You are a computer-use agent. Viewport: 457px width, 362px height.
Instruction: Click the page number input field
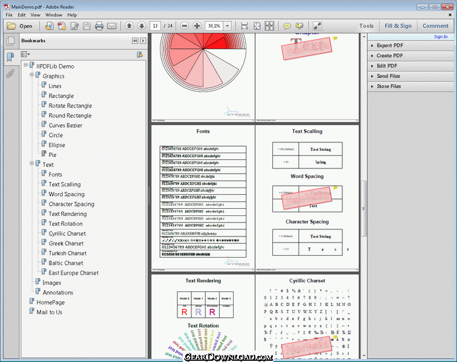(x=155, y=26)
